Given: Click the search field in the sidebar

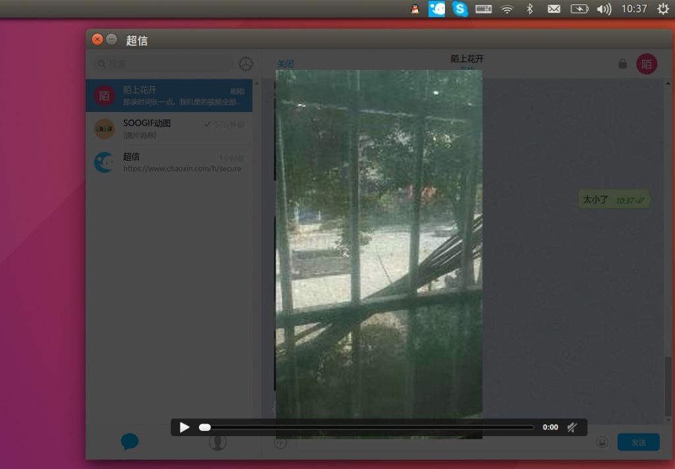Looking at the screenshot, I should click(165, 64).
